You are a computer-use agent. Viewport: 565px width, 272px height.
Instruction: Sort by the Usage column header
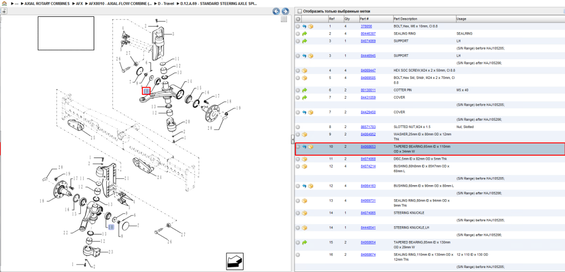461,19
